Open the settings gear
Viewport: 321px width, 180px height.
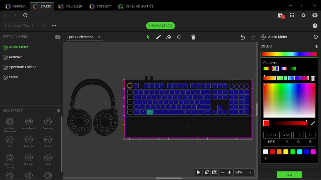tap(303, 15)
